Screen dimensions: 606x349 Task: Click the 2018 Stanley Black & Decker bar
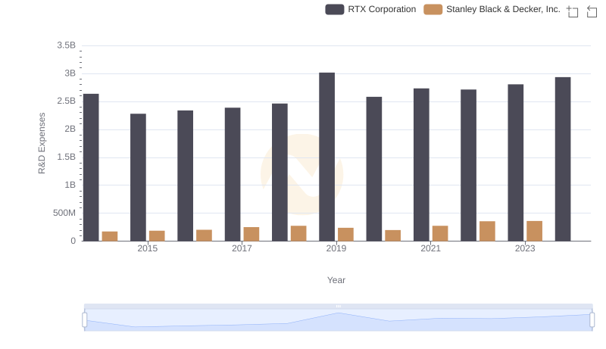coord(298,233)
